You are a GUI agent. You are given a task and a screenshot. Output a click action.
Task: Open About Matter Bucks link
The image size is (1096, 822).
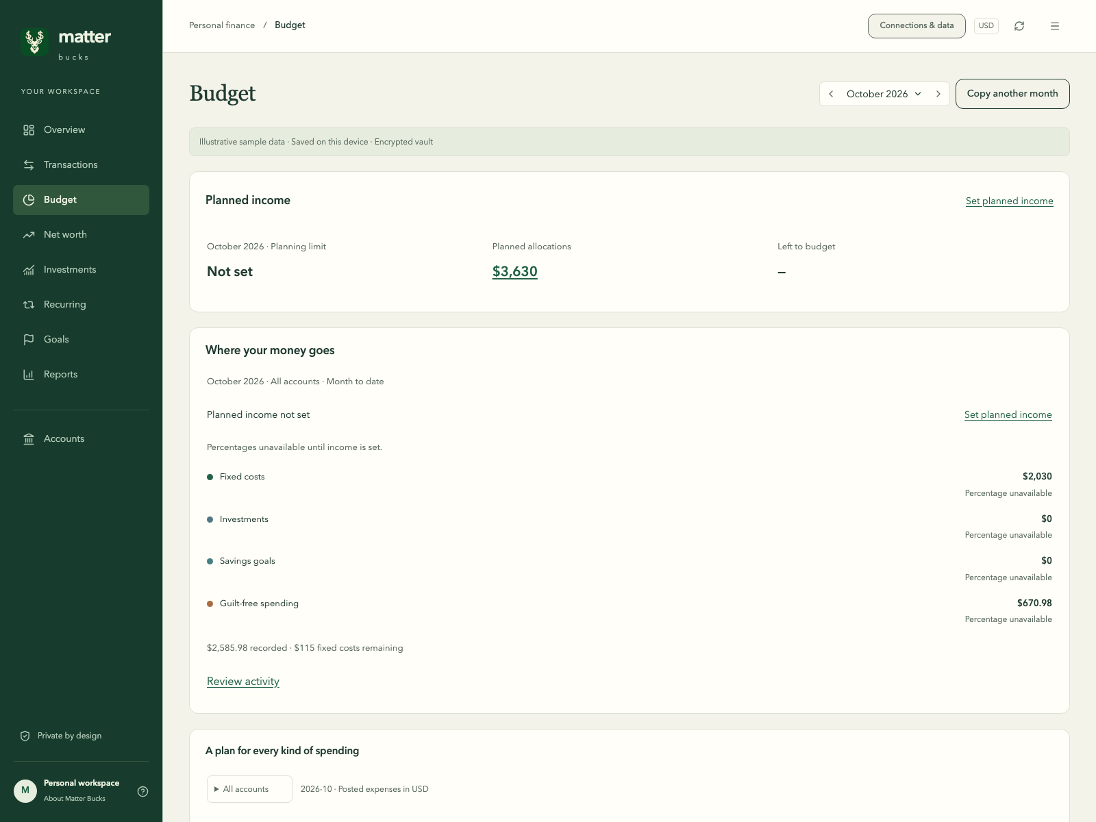[75, 799]
